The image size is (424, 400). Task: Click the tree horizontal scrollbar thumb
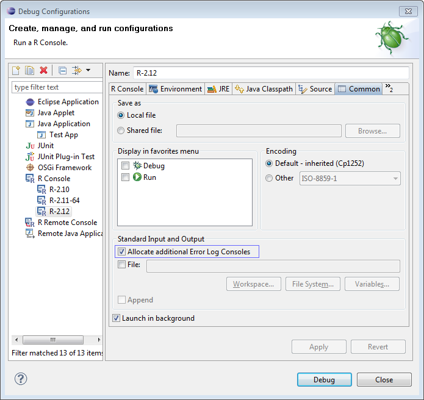(x=53, y=340)
